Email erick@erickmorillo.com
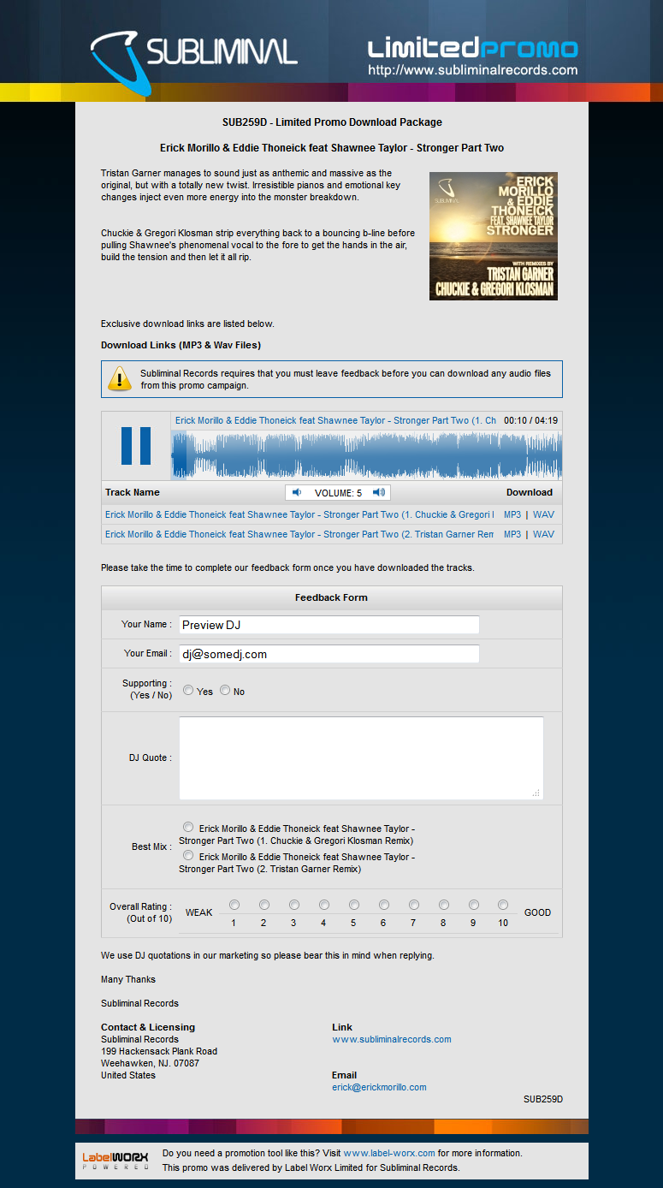 point(379,1087)
